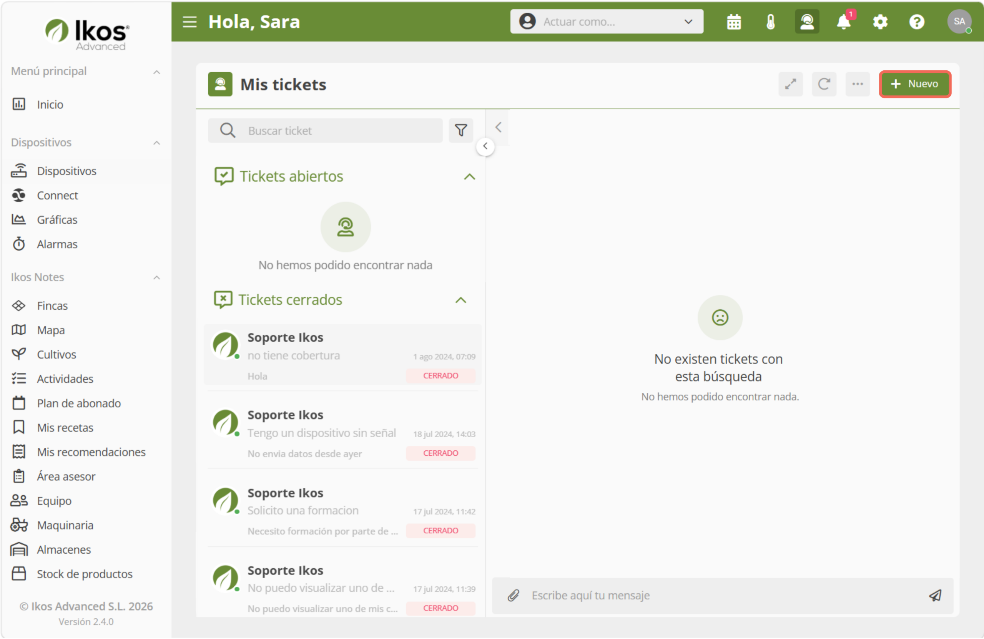Viewport: 984px width, 639px height.
Task: Click the attach file paperclip icon
Action: 513,596
